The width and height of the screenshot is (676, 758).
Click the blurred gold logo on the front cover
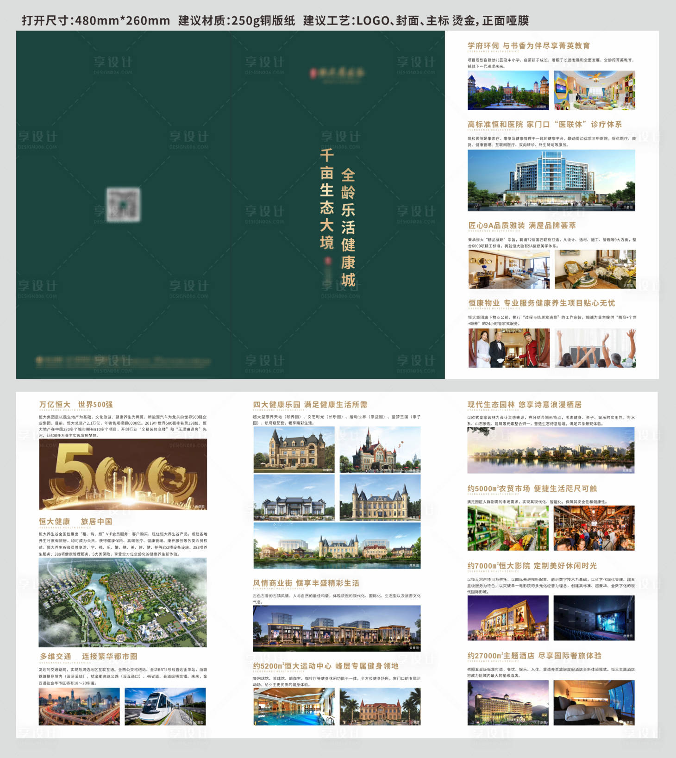(x=338, y=73)
